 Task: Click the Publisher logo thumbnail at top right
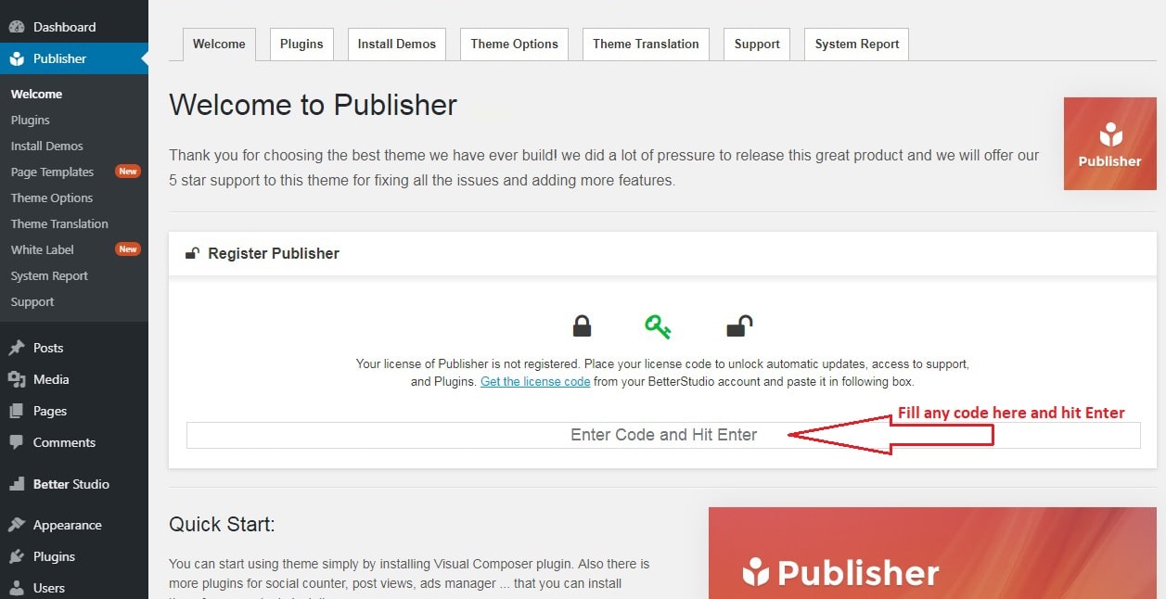1109,144
